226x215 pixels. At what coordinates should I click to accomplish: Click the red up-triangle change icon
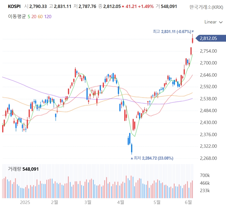pyautogui.click(x=123, y=6)
